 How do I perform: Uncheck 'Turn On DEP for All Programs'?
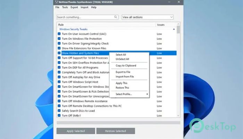pos(59,67)
